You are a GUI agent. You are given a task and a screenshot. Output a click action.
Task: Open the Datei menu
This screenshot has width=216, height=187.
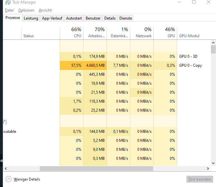9,10
